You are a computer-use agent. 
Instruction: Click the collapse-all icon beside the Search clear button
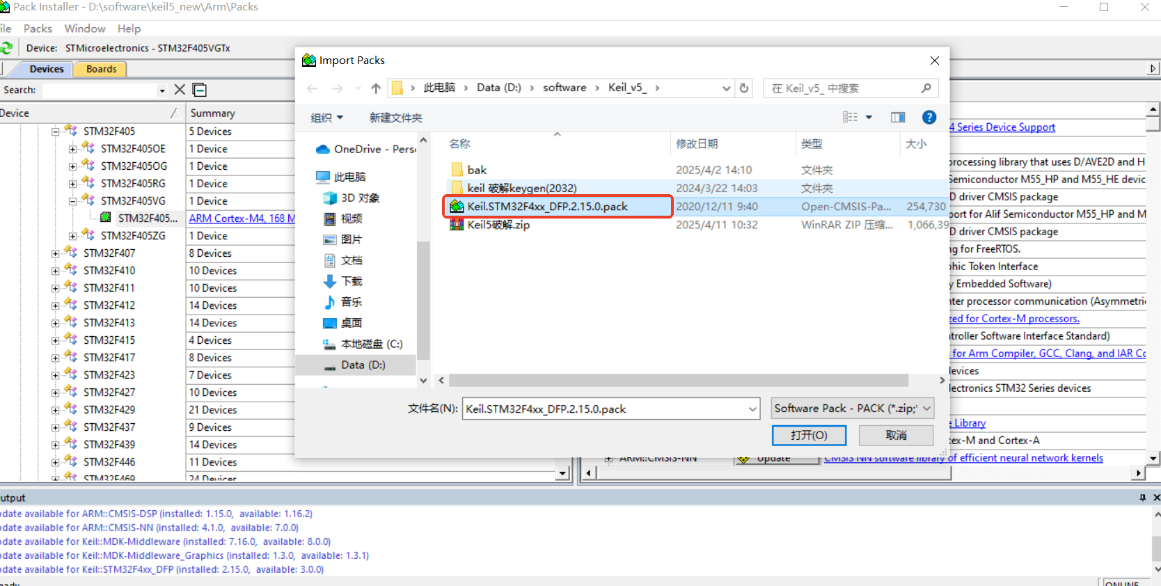tap(200, 90)
